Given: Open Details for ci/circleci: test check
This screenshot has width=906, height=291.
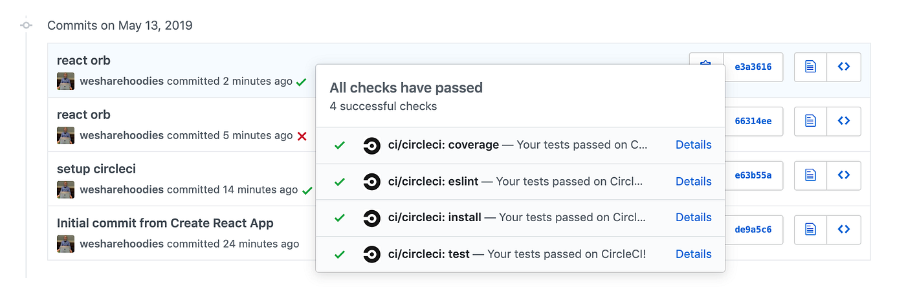Looking at the screenshot, I should click(x=693, y=254).
